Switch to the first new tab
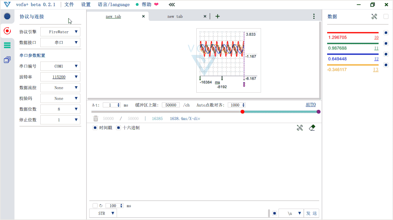 113,17
